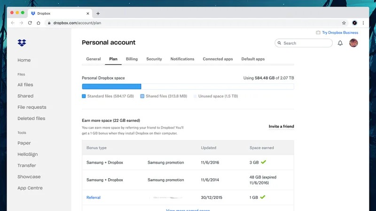The image size is (376, 211).
Task: Open Shared in sidebar
Action: [x=25, y=96]
